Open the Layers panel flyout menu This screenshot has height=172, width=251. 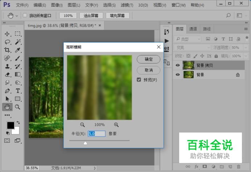246,29
